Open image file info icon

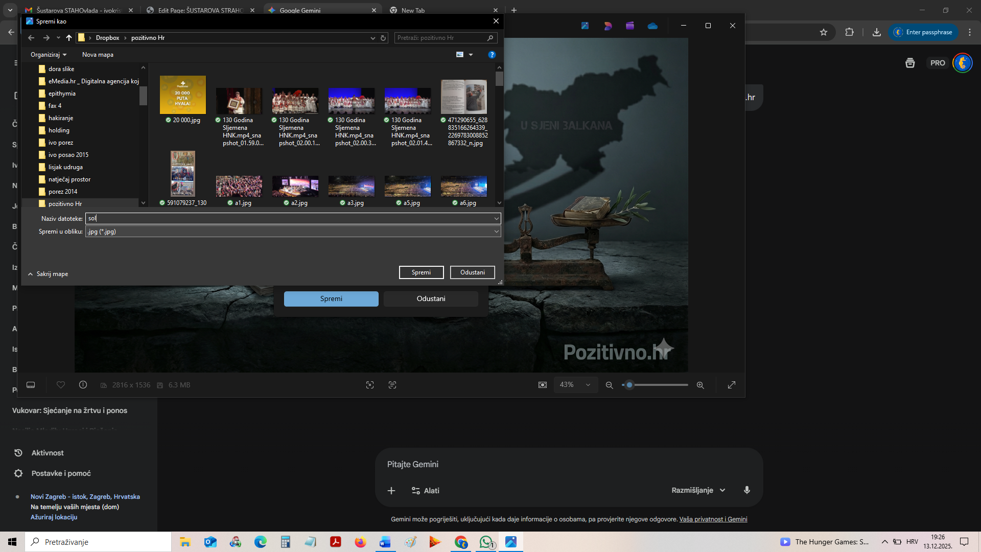83,385
